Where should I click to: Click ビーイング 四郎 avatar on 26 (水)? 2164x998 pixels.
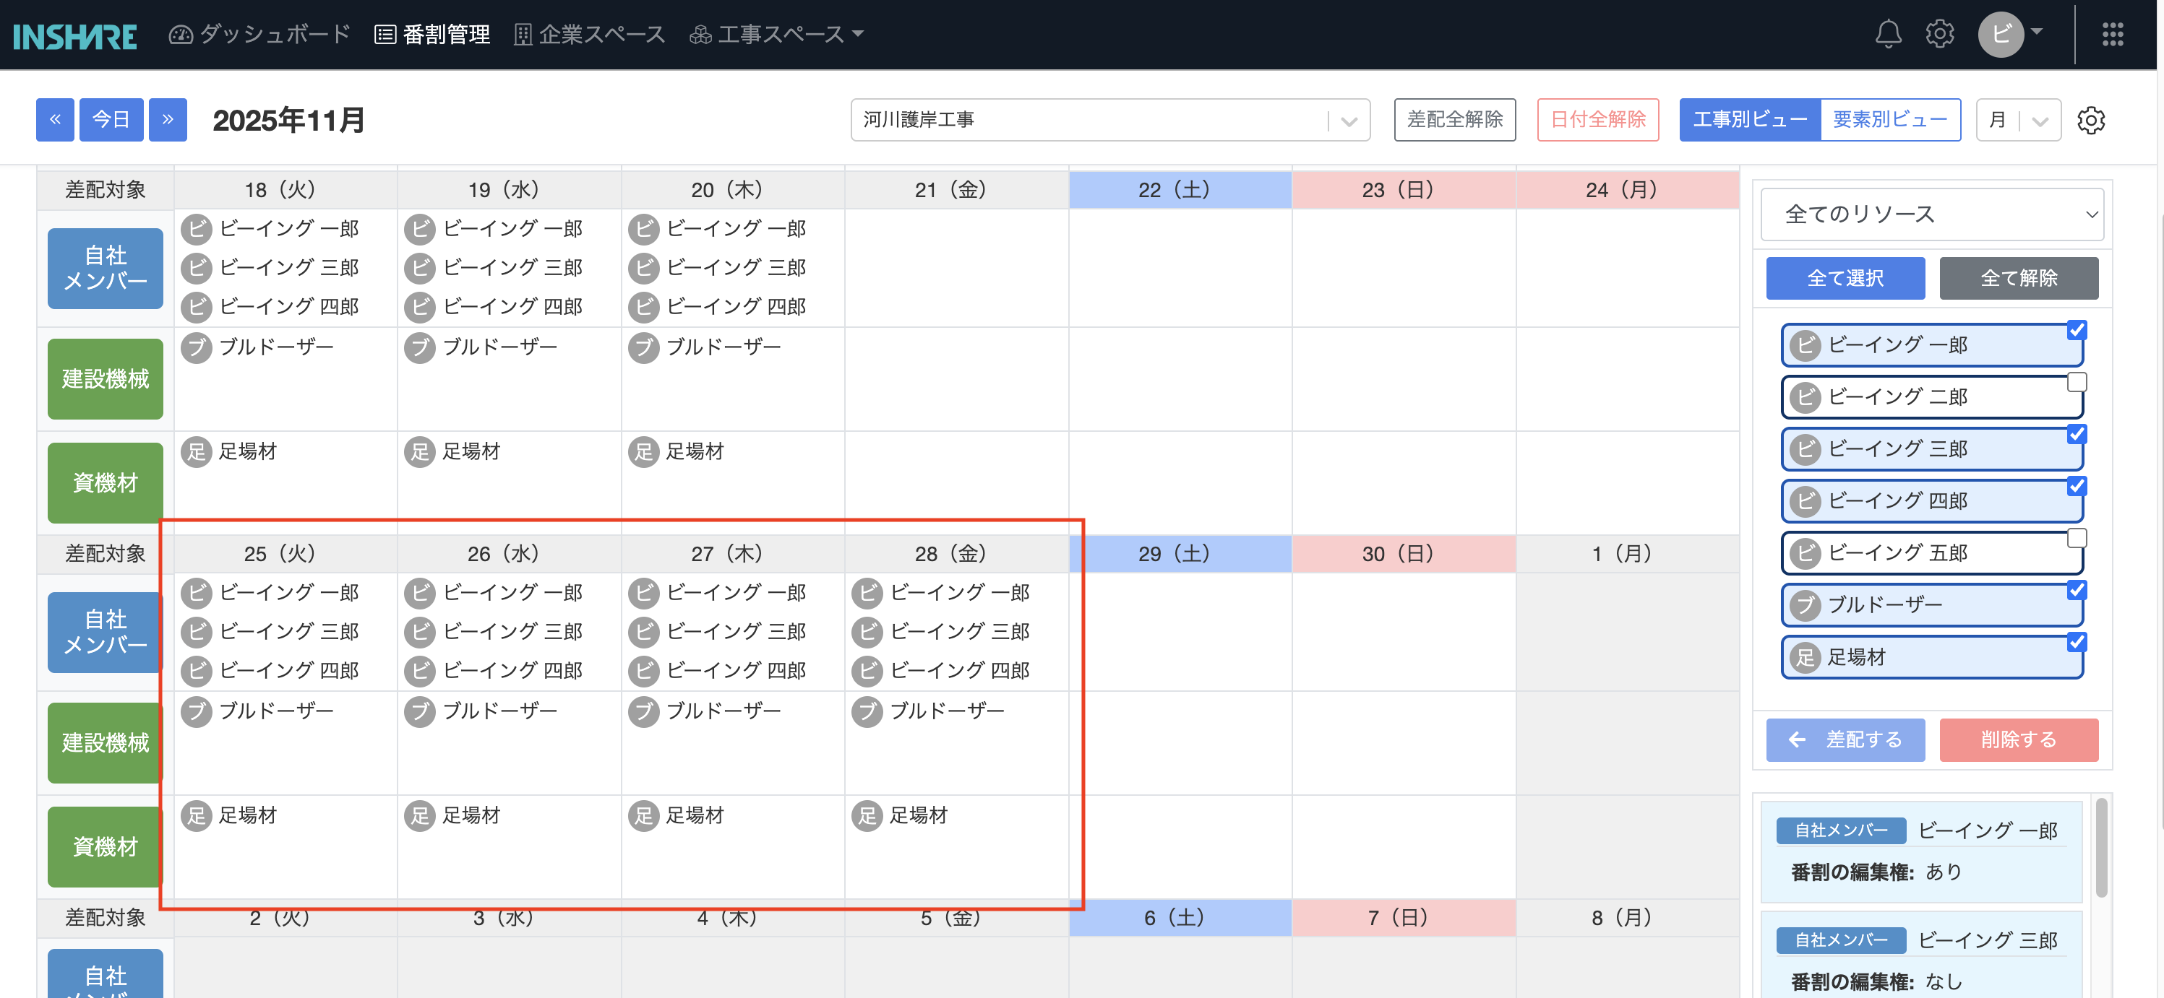tap(420, 671)
